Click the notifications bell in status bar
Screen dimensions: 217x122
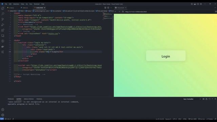[216, 119]
